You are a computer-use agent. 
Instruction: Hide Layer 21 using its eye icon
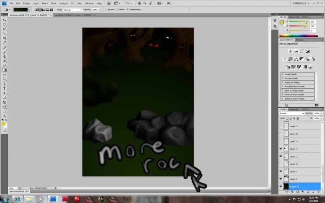[x=281, y=186]
